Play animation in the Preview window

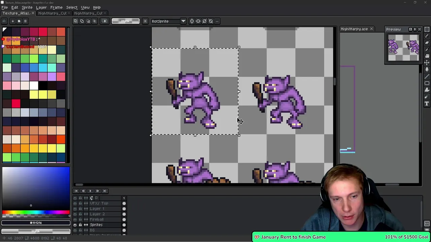click(415, 29)
